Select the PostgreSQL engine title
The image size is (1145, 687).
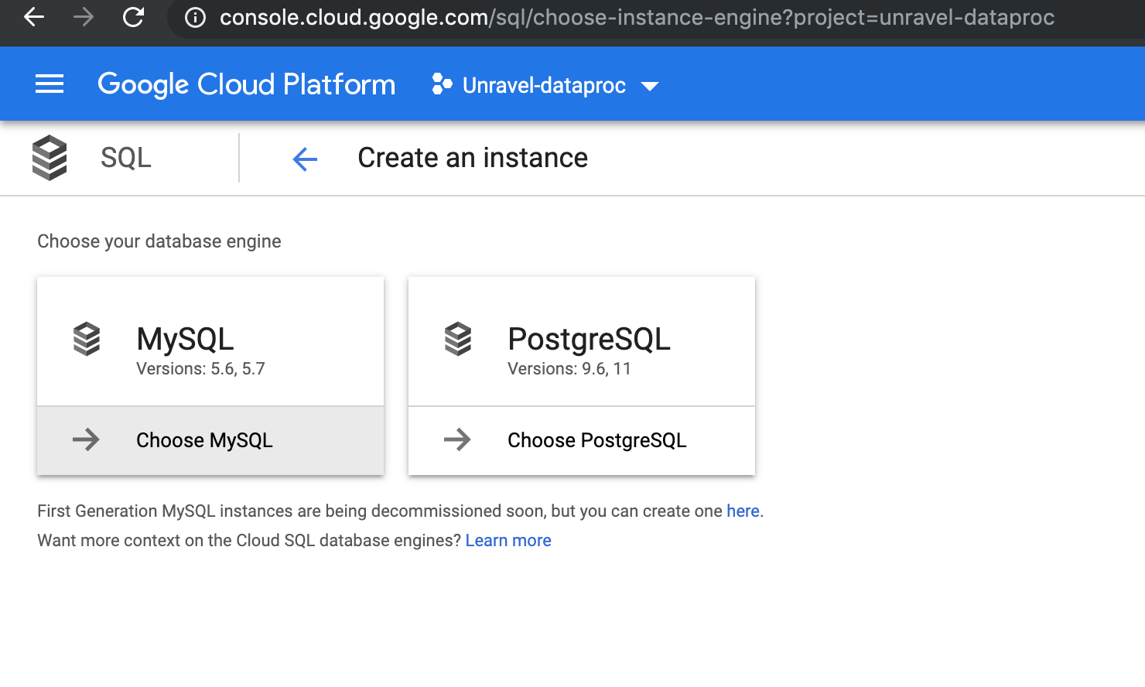point(589,339)
